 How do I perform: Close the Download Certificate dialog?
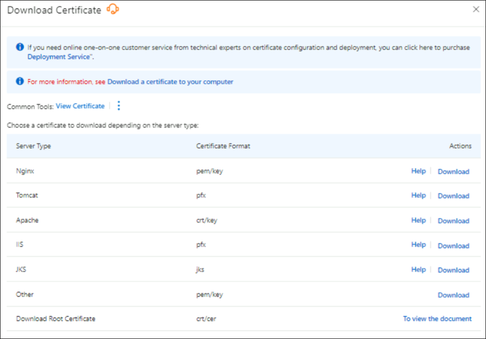(x=476, y=9)
